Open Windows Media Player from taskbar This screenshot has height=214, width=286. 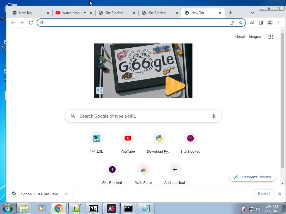coord(41,208)
